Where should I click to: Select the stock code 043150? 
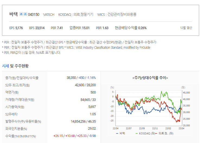coord(34,14)
